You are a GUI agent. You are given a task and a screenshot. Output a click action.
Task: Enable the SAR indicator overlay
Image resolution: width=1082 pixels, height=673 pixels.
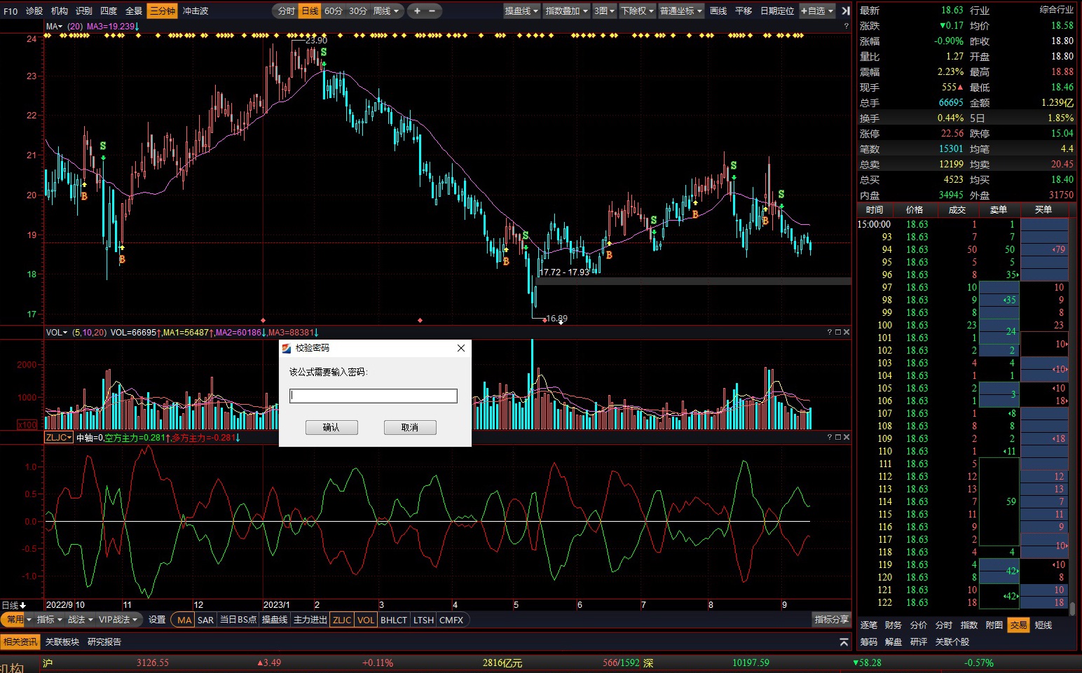205,620
